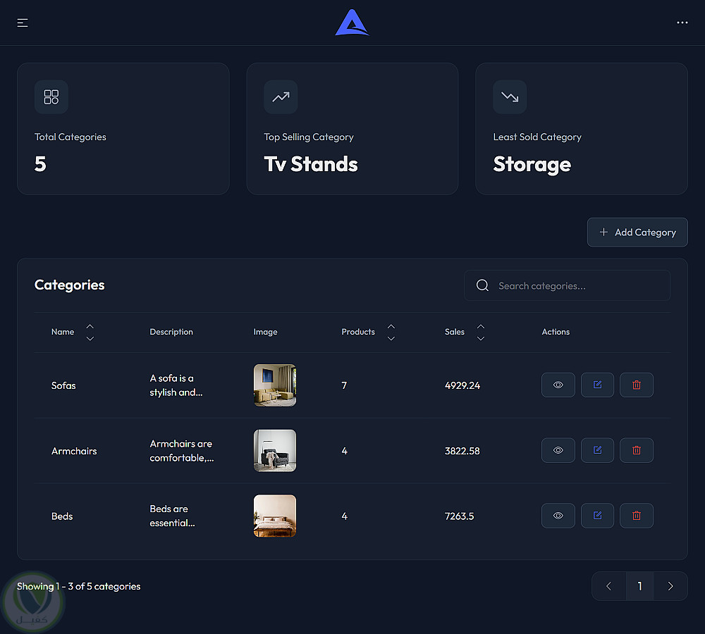Click the Sofas products count 7

tap(344, 385)
